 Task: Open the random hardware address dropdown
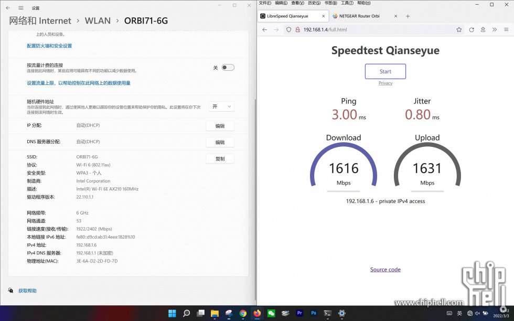221,106
